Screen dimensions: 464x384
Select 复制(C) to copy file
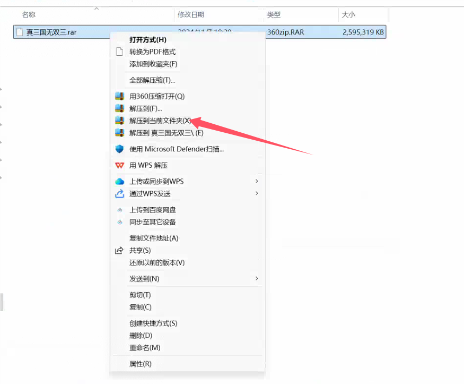point(141,308)
